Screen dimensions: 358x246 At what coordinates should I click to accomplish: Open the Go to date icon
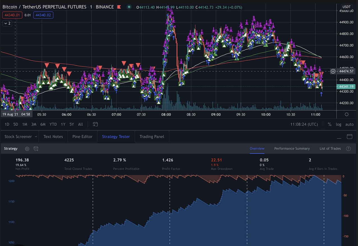click(x=95, y=124)
